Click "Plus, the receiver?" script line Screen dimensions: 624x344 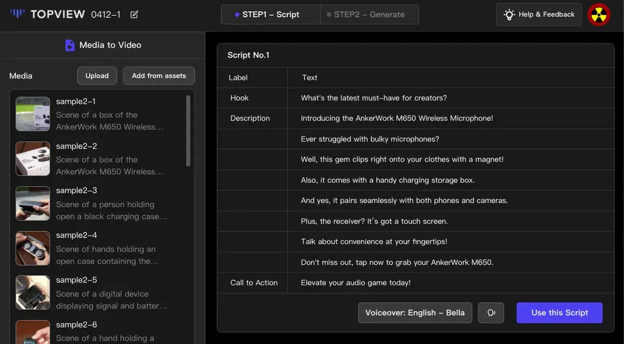[x=374, y=221]
